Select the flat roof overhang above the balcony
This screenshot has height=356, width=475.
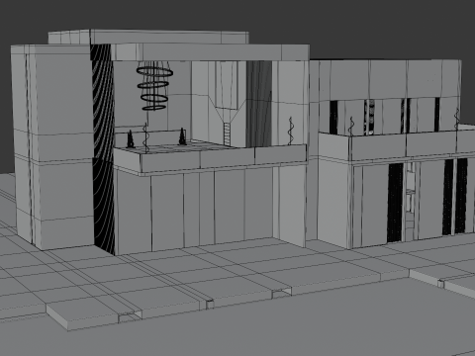point(210,52)
